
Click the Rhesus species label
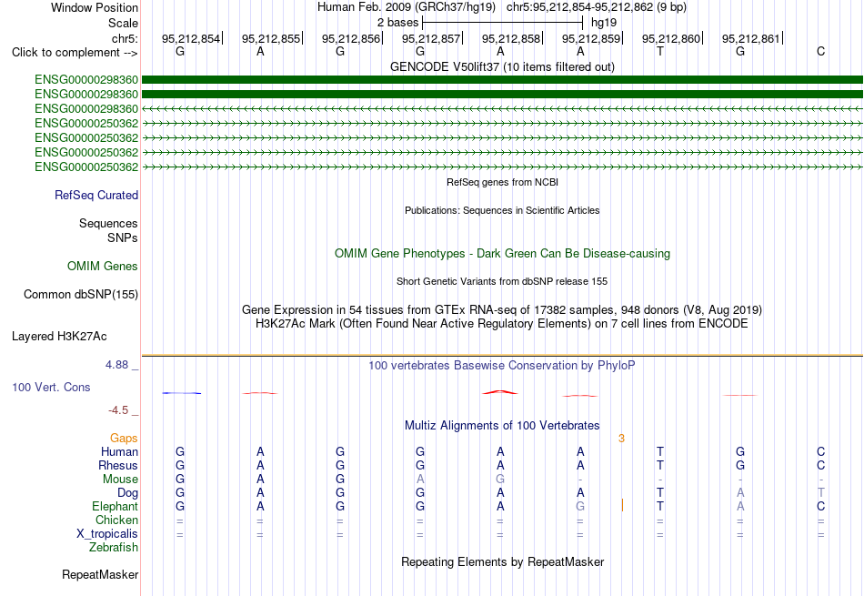[x=118, y=466]
